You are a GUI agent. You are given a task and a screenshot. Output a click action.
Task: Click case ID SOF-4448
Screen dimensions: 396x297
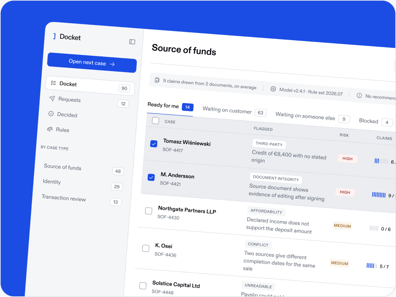(163, 292)
